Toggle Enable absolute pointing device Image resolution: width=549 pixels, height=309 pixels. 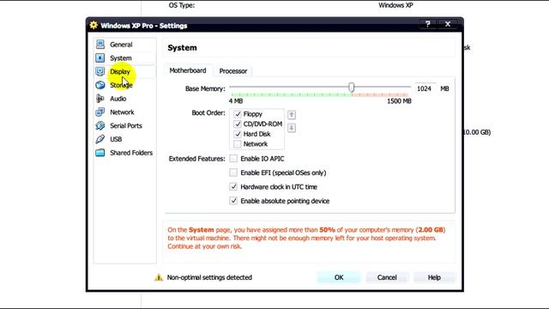tap(233, 201)
